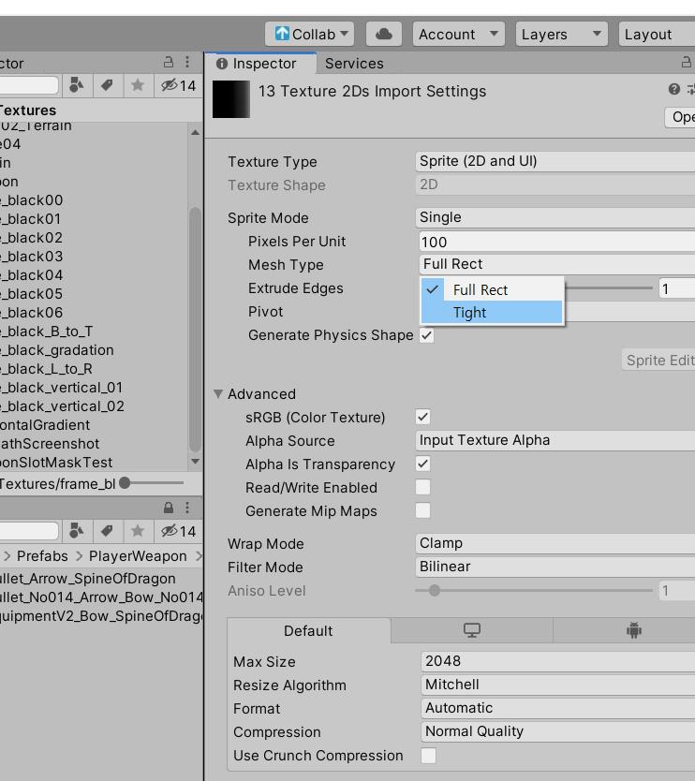Click the upper project panel lock icon
This screenshot has height=781, width=695.
point(169,62)
